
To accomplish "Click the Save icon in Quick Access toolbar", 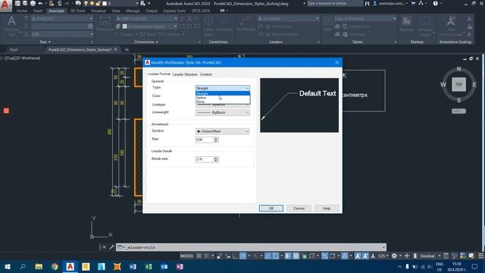I will (x=18, y=3).
